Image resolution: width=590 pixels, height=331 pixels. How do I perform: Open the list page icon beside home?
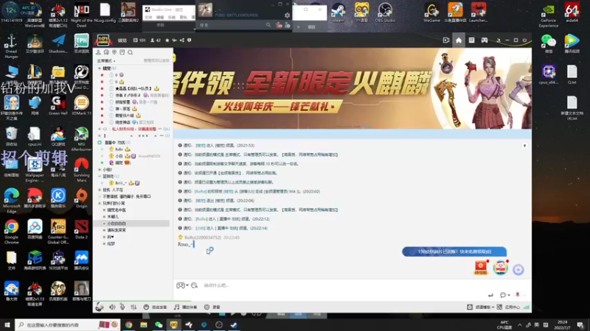471,40
